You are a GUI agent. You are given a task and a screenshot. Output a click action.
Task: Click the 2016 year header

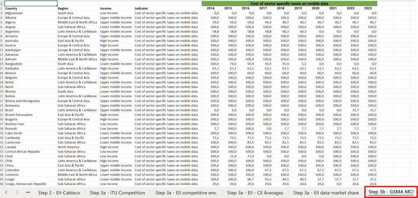[x=245, y=9]
